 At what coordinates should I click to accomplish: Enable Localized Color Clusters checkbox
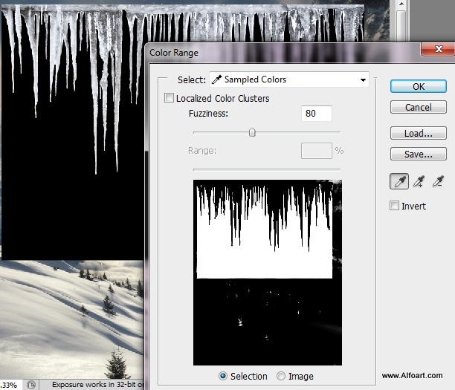click(x=169, y=98)
